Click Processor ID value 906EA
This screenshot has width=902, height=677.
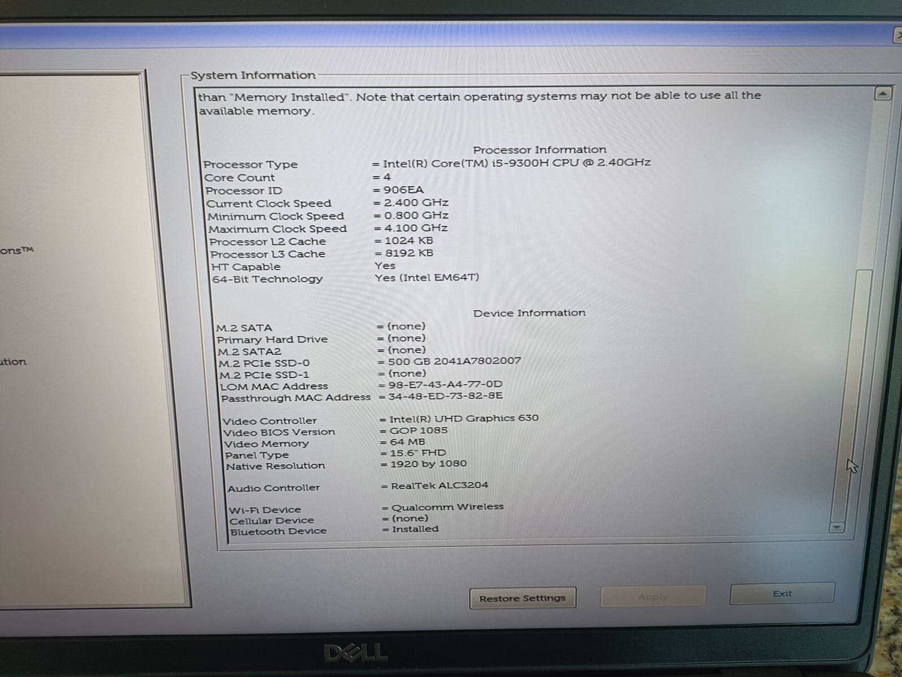403,190
